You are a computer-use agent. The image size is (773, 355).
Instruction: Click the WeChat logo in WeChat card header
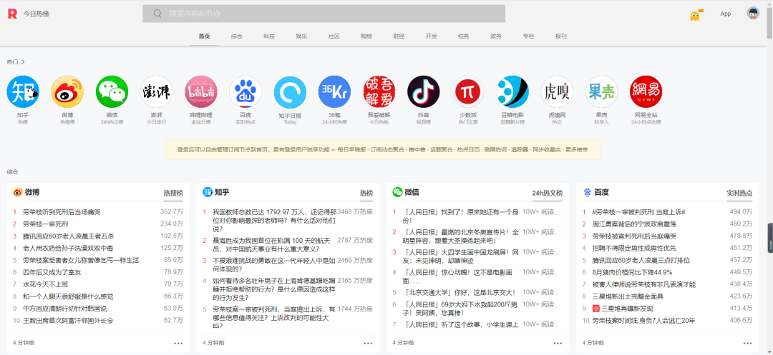coord(397,192)
